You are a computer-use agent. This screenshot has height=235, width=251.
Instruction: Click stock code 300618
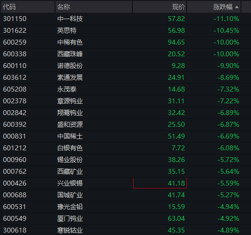click(x=15, y=230)
